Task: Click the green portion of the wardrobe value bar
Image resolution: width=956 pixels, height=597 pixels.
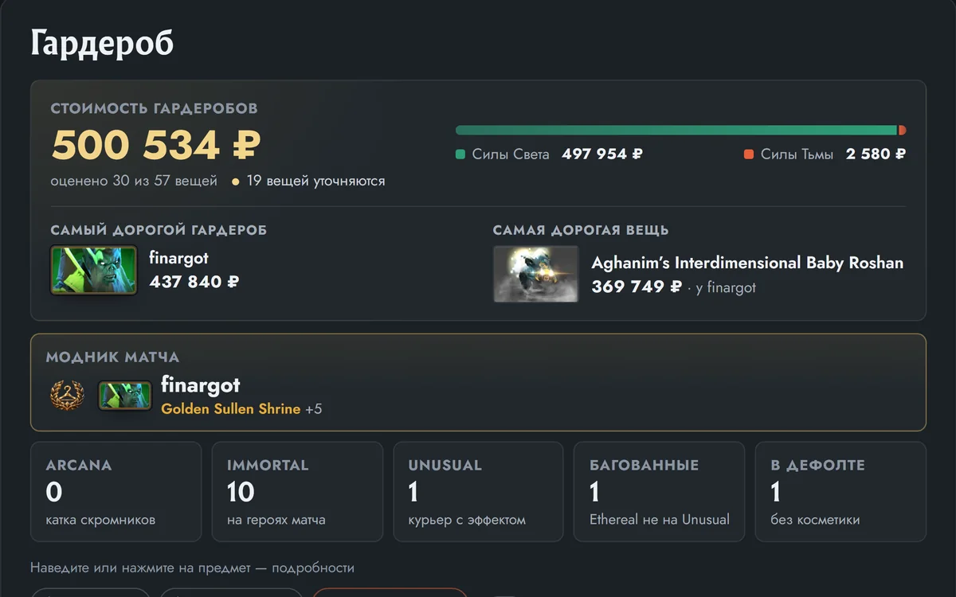Action: click(676, 131)
